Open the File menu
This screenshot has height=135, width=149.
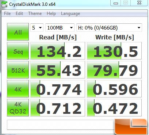tap(7, 13)
